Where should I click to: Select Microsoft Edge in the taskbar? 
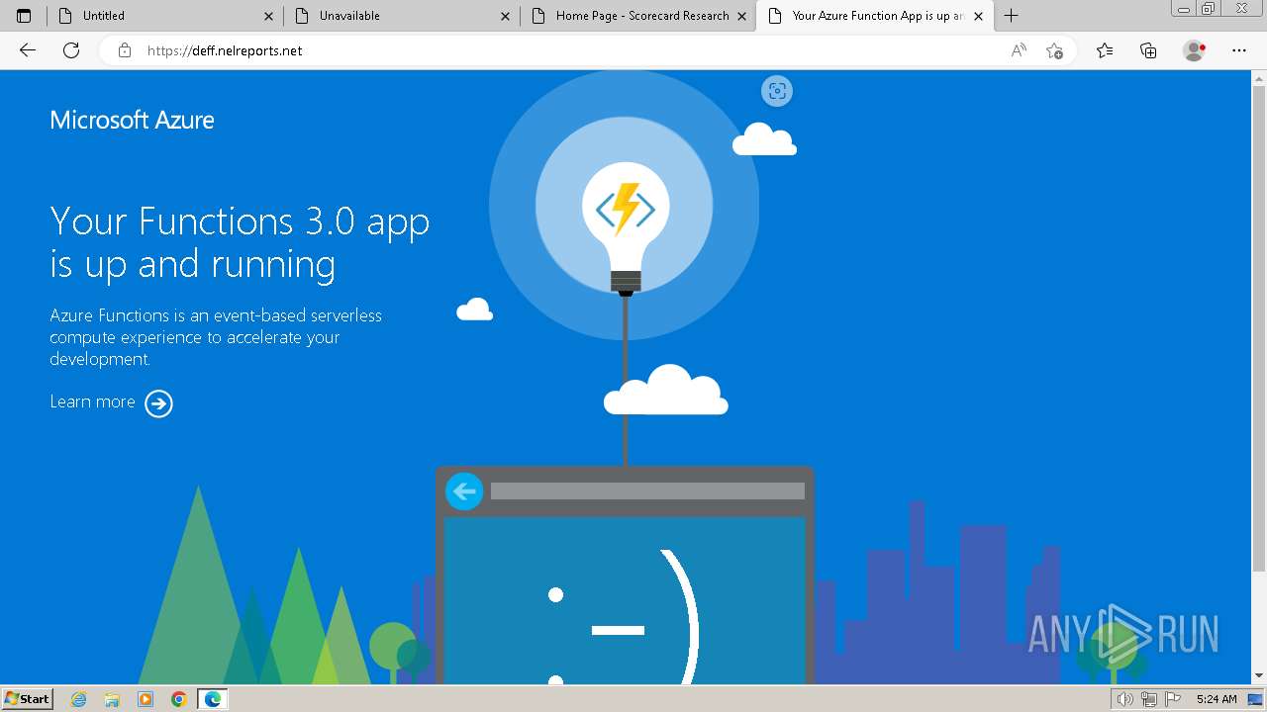212,699
